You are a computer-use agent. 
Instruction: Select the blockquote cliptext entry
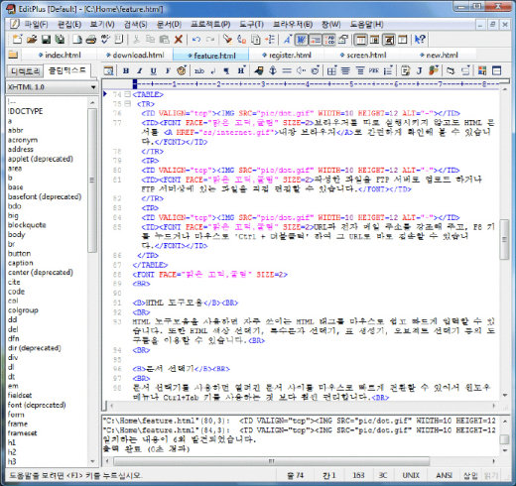pyautogui.click(x=27, y=225)
